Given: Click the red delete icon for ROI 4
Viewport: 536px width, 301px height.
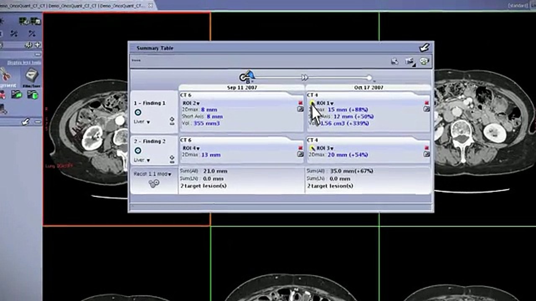Looking at the screenshot, I should [300, 148].
